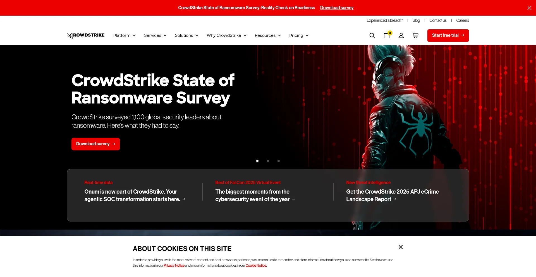Switch to the second carousel slide dot
The image size is (536, 277).
coord(268,161)
